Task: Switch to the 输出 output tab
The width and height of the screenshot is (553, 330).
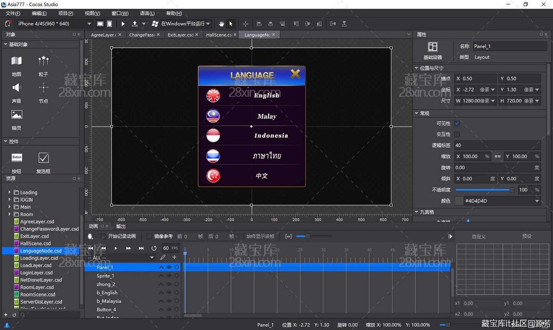Action: point(121,226)
